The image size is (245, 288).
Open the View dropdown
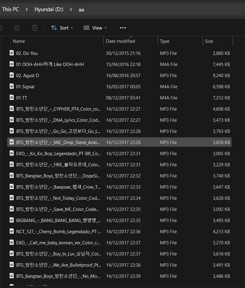pos(95,28)
